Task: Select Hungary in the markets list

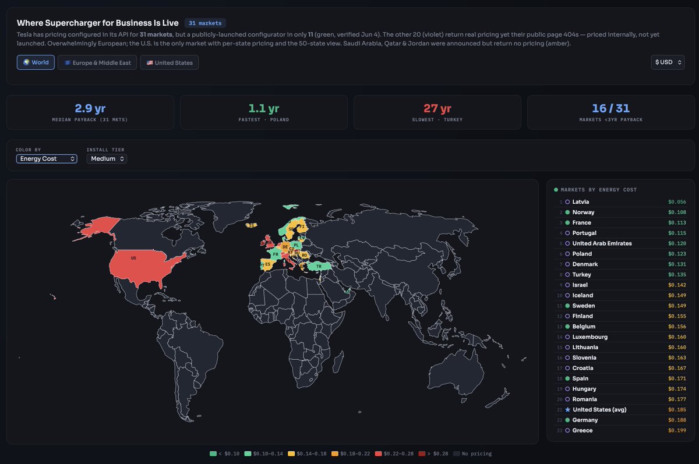Action: (620, 389)
